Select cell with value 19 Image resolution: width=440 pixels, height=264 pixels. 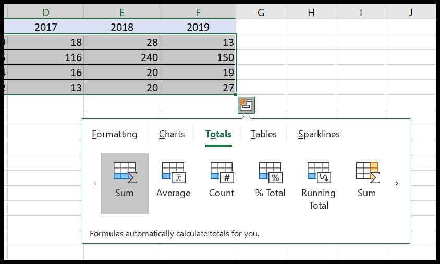pos(198,73)
